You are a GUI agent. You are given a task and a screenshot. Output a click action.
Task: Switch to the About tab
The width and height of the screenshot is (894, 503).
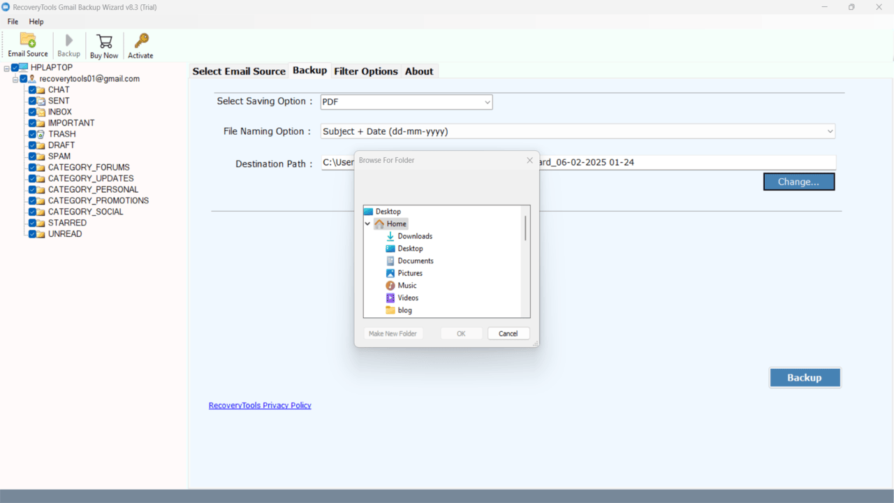419,71
